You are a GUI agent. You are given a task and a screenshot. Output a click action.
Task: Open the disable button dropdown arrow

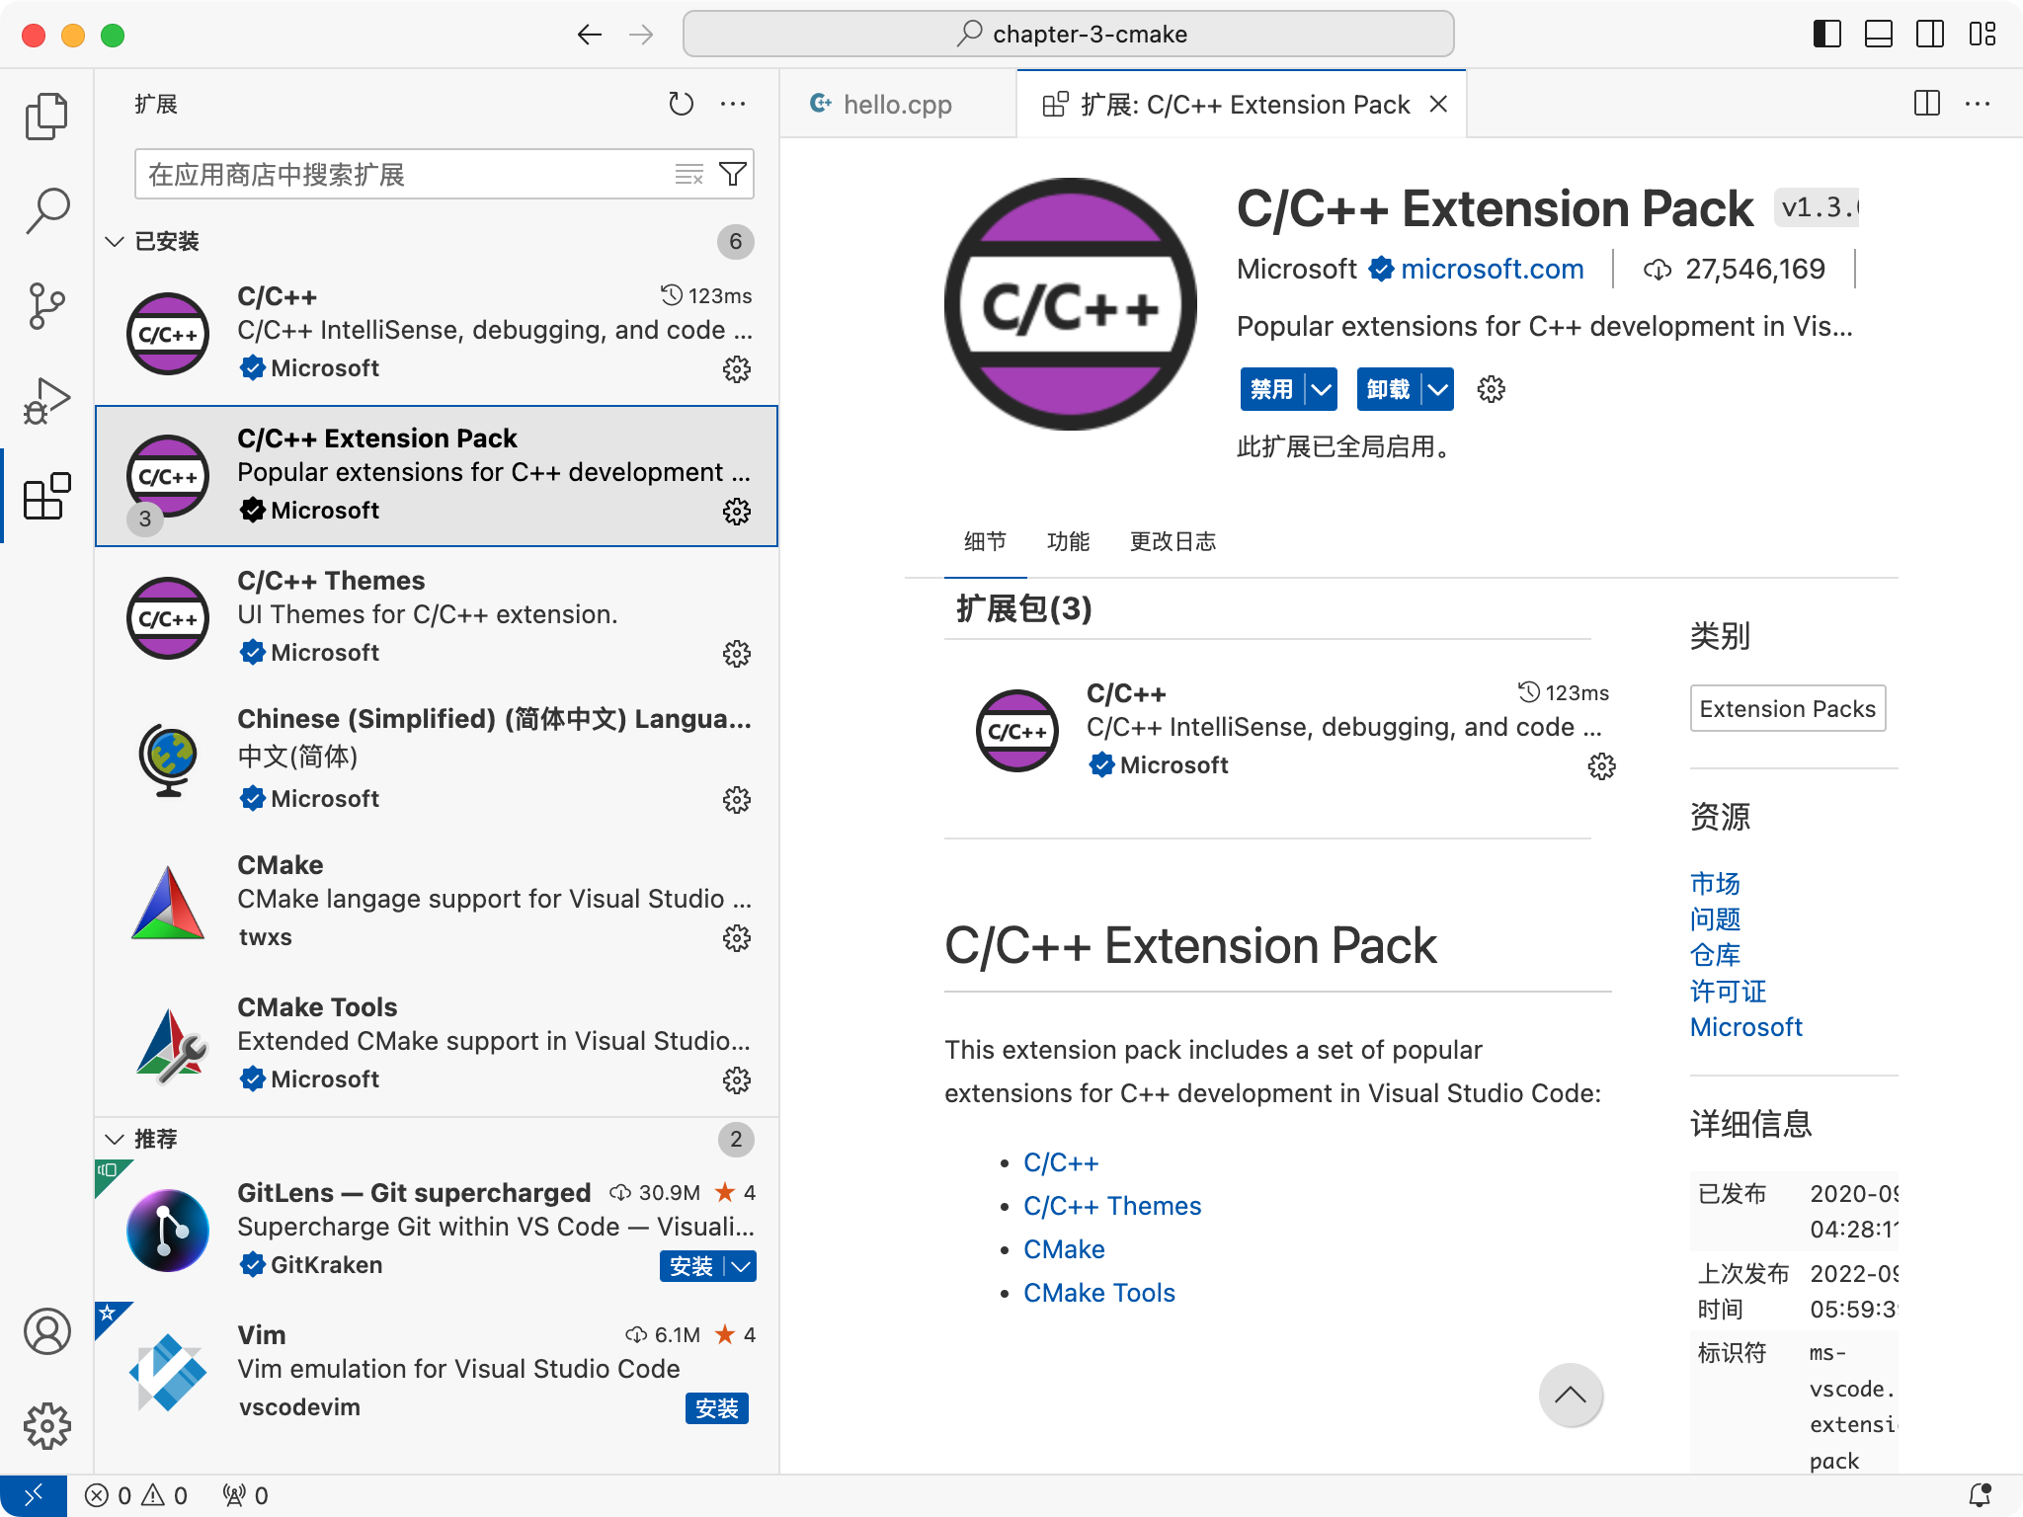(1321, 389)
